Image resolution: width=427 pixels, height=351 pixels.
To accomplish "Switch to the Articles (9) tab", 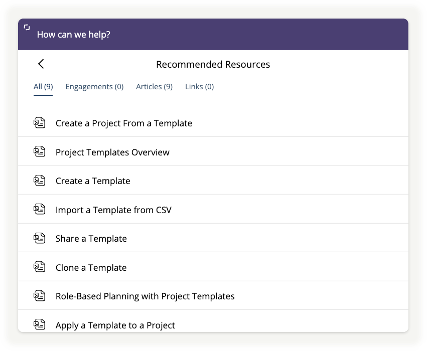I will click(x=155, y=87).
